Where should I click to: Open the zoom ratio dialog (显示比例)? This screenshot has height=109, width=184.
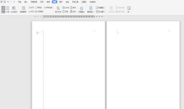click(x=58, y=10)
